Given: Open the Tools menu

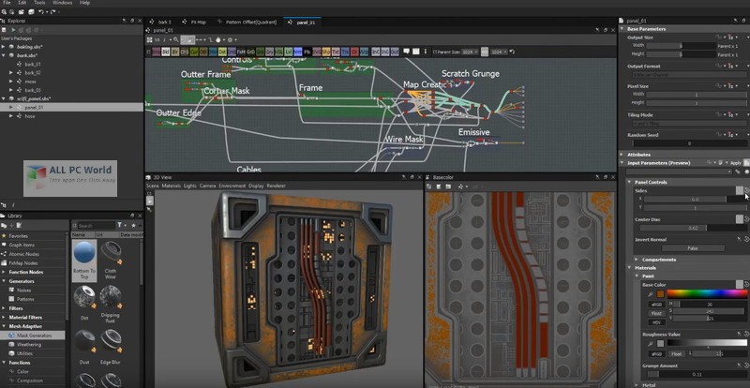Looking at the screenshot, I should [x=39, y=3].
